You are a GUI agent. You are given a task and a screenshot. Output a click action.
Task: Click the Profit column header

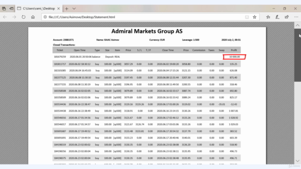234,50
